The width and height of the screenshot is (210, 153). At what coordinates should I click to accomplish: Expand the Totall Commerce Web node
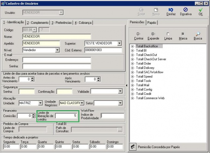point(133,98)
